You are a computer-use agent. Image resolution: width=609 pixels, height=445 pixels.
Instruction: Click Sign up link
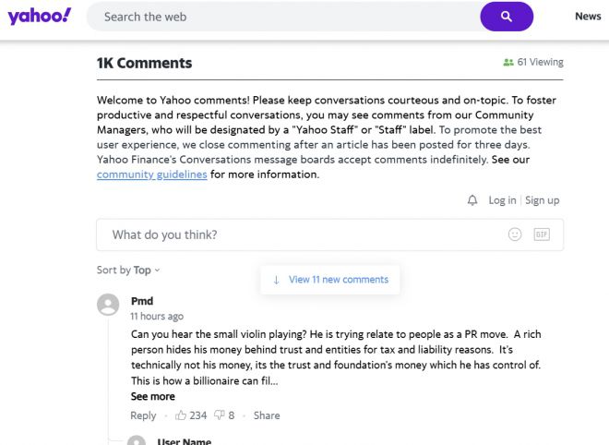[542, 200]
